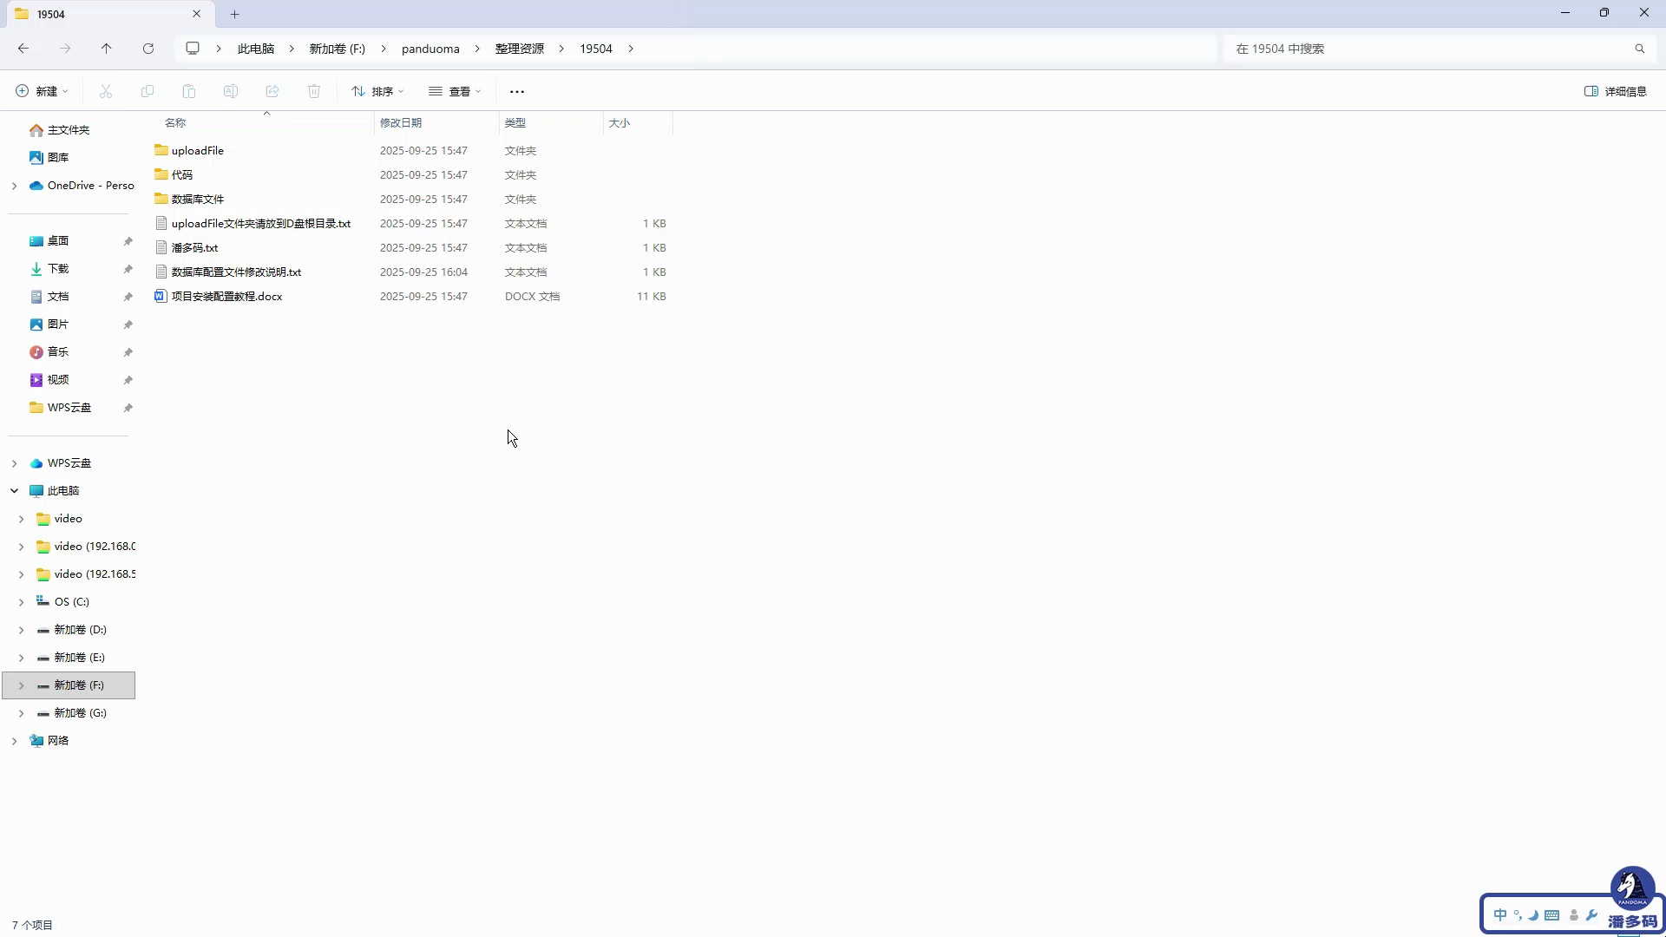Collapse the 此电脑 tree node
1666x937 pixels.
click(15, 491)
